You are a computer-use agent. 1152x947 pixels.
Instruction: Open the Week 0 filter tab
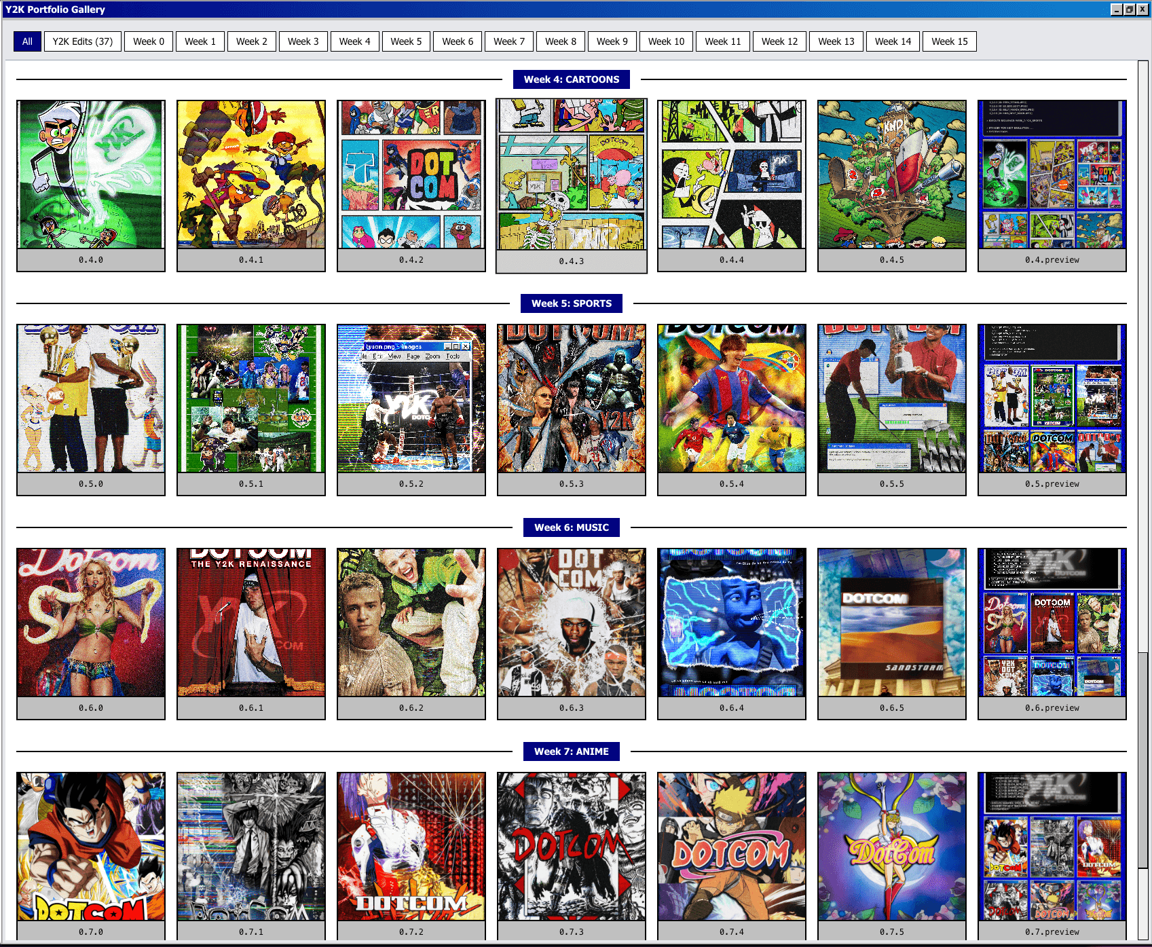148,41
